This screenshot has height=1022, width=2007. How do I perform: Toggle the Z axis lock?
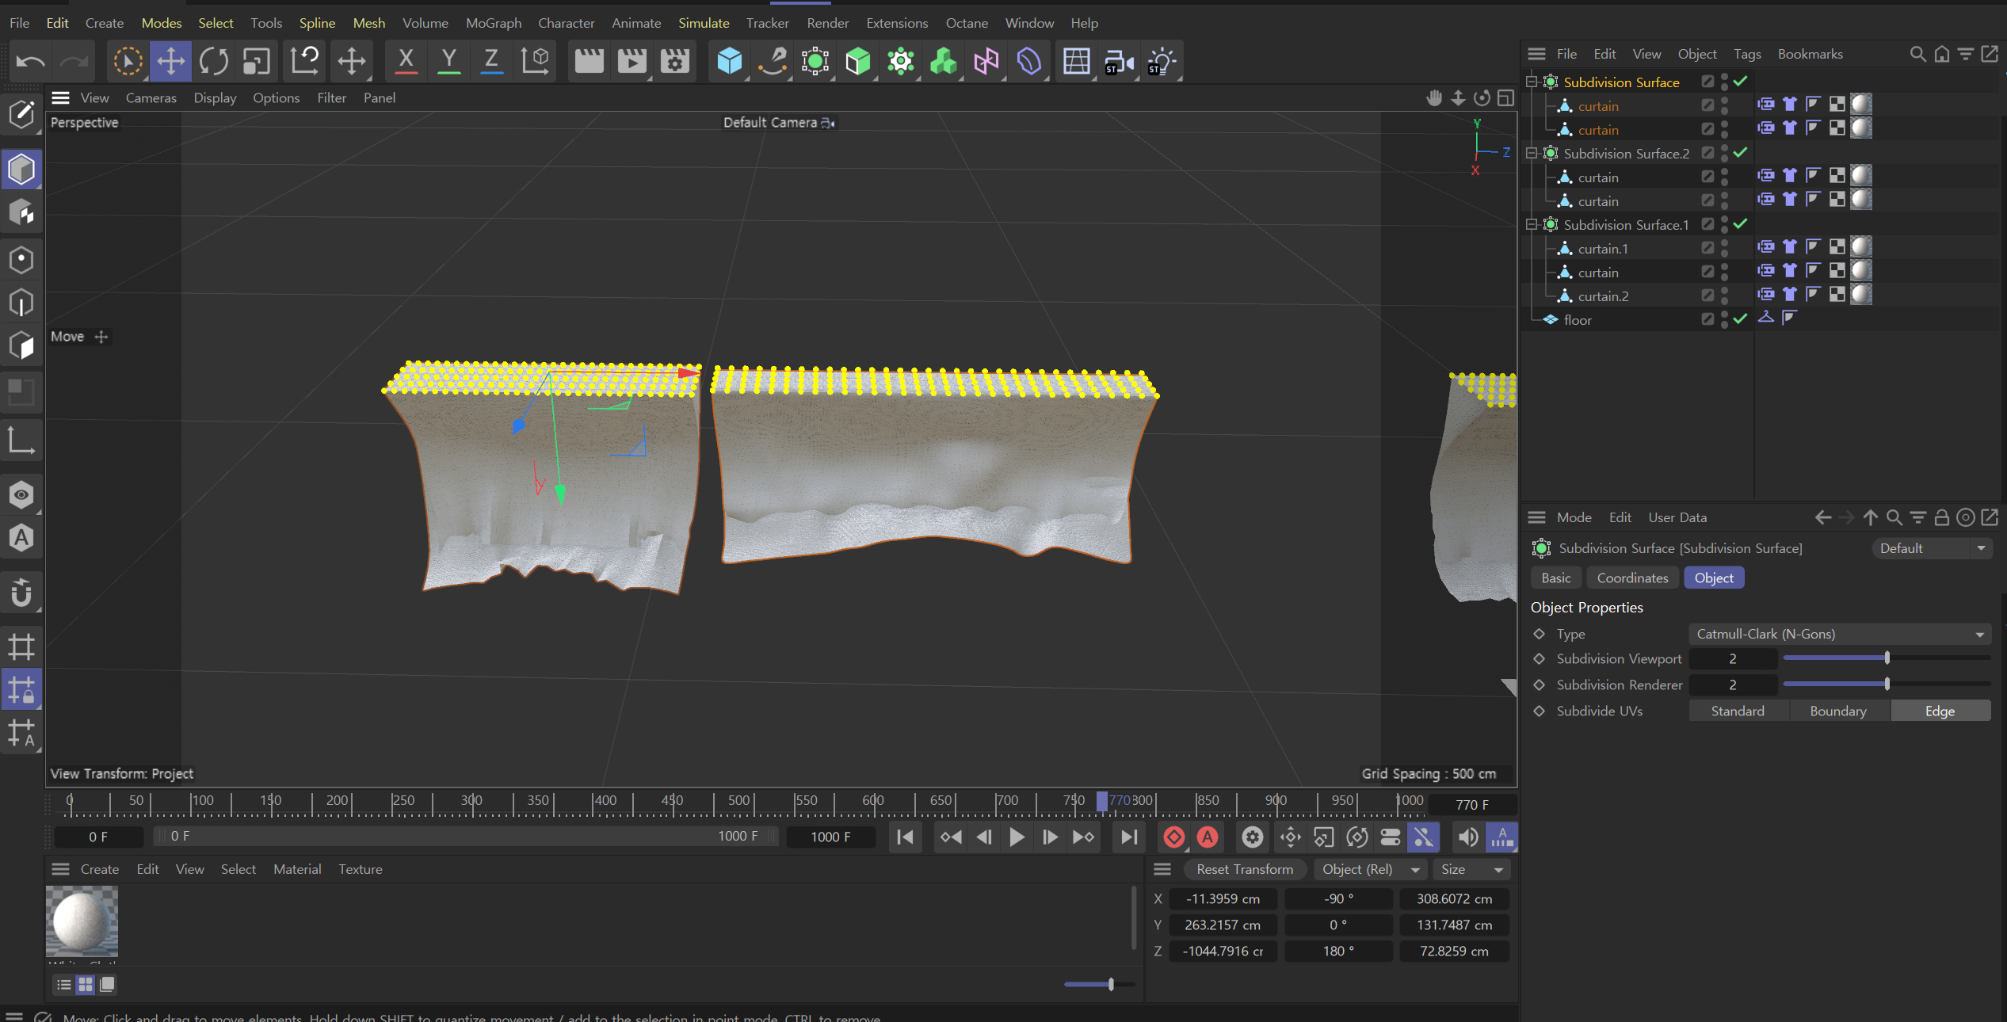[x=491, y=61]
